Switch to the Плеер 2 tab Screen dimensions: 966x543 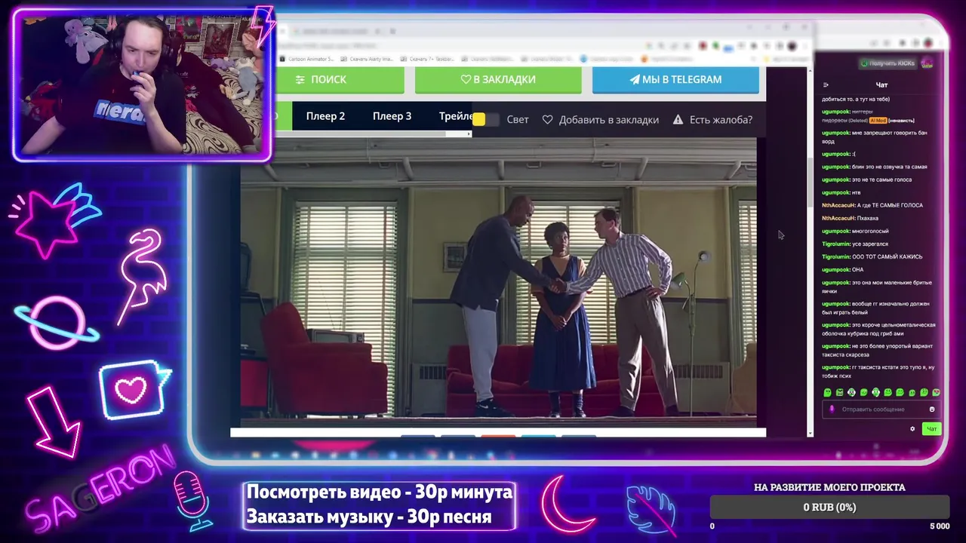325,116
